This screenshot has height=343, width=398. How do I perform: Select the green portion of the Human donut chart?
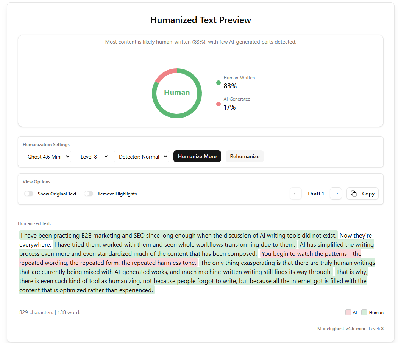[x=177, y=116]
